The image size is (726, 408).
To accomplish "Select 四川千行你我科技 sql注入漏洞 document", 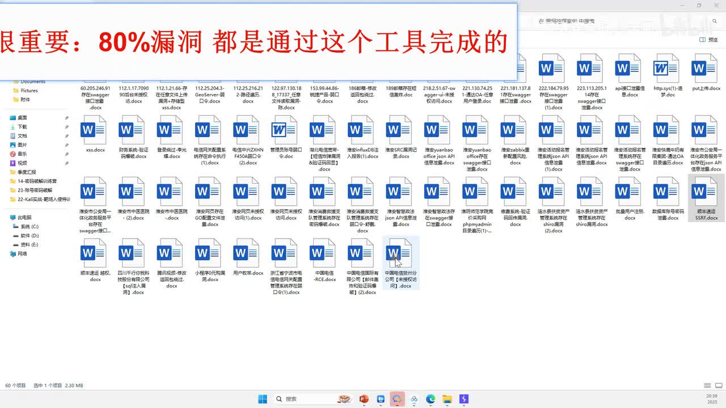I will pyautogui.click(x=133, y=266).
